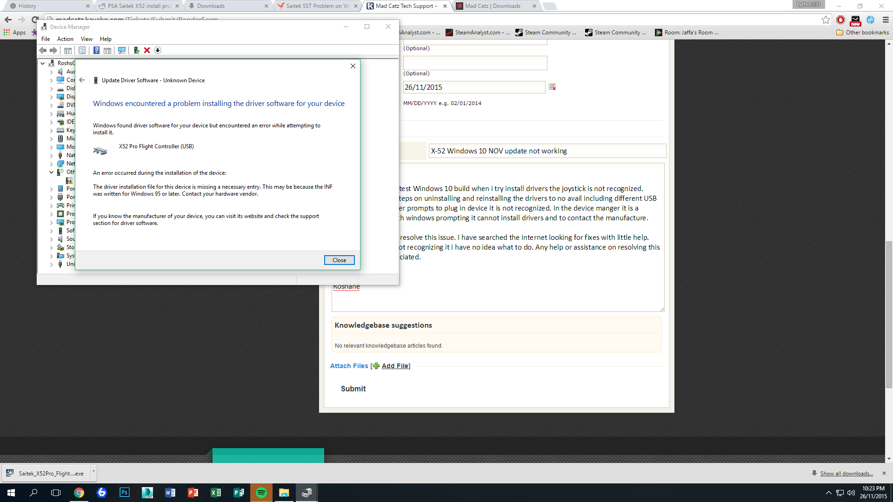Click the Close button in driver dialog
The width and height of the screenshot is (893, 502).
(339, 260)
